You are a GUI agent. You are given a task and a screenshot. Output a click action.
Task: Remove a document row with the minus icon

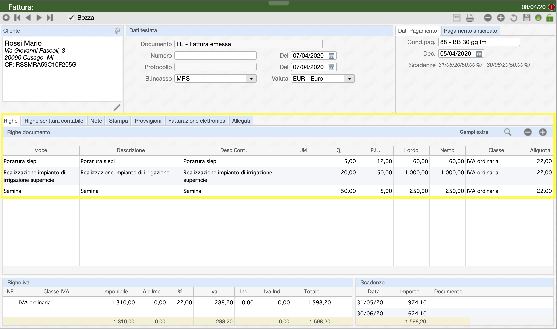[528, 132]
